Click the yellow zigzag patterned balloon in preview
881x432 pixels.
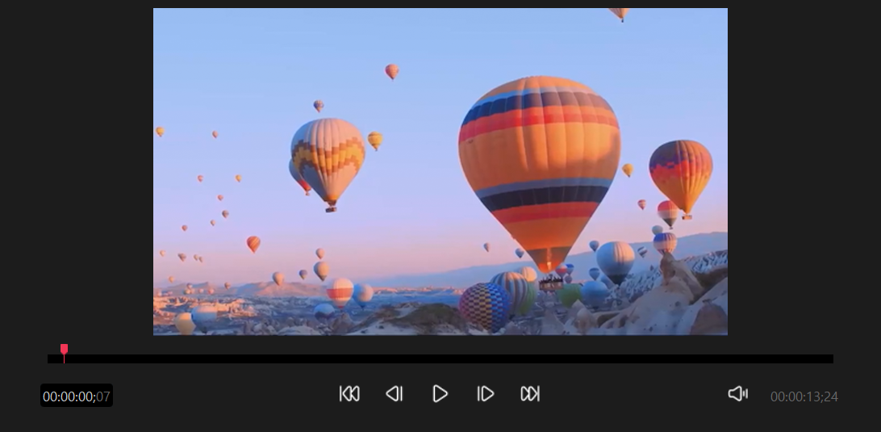[328, 158]
